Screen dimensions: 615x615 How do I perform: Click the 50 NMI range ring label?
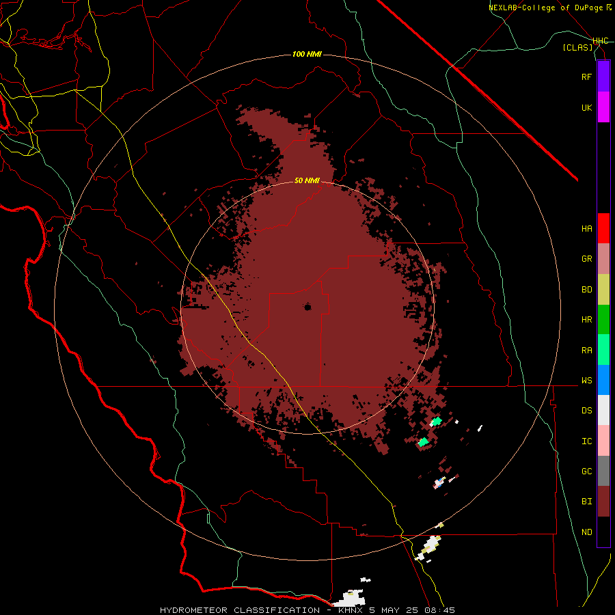click(x=307, y=180)
